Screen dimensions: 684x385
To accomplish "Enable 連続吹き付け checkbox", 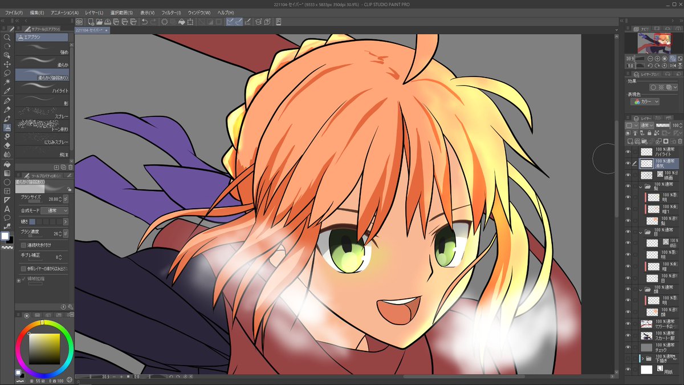I will (23, 245).
